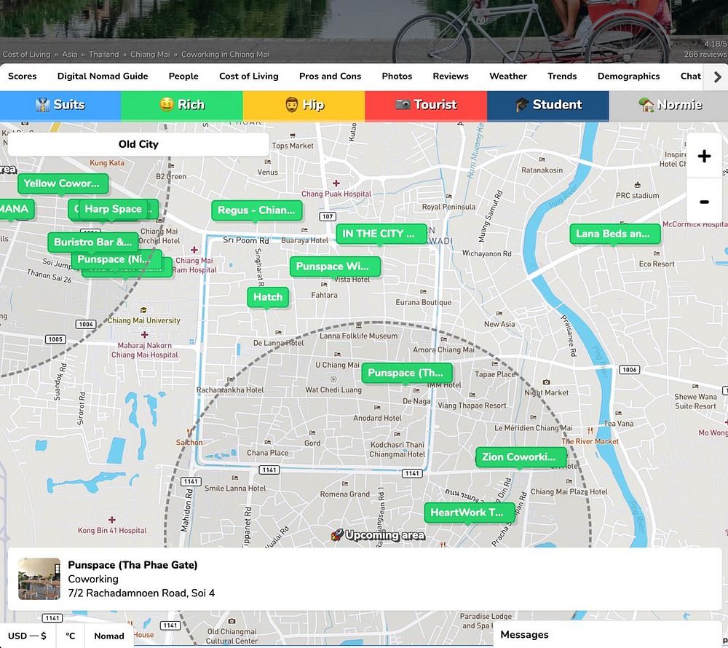Select the Tourist neighborhood filter
The width and height of the screenshot is (728, 648).
(426, 106)
